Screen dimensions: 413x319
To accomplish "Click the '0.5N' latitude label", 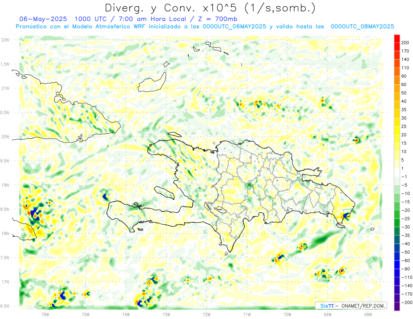I will tap(4, 113).
